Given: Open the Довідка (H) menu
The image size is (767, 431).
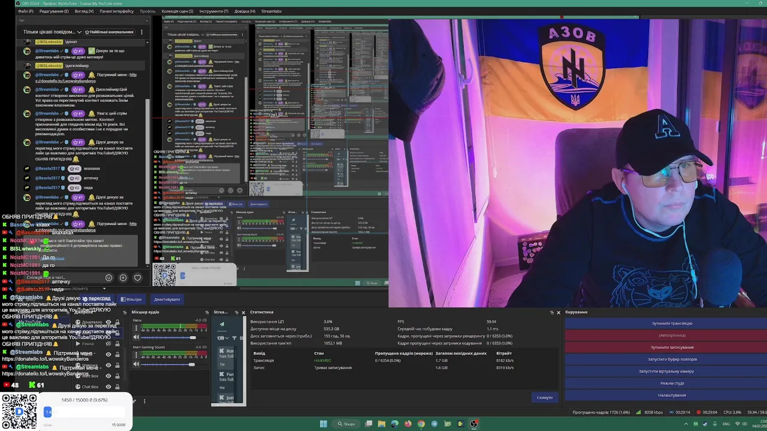Looking at the screenshot, I should [246, 11].
